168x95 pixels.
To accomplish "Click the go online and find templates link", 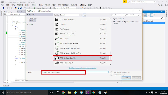I will click(x=82, y=68).
